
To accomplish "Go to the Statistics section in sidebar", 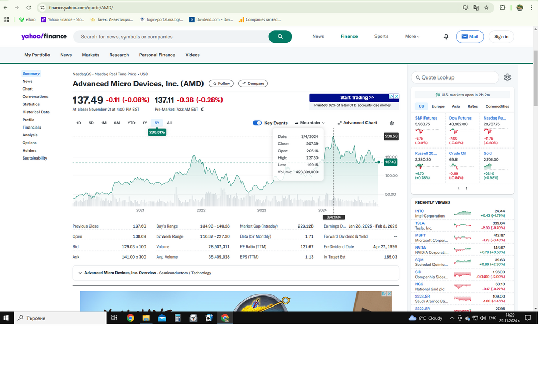I will 31,104.
